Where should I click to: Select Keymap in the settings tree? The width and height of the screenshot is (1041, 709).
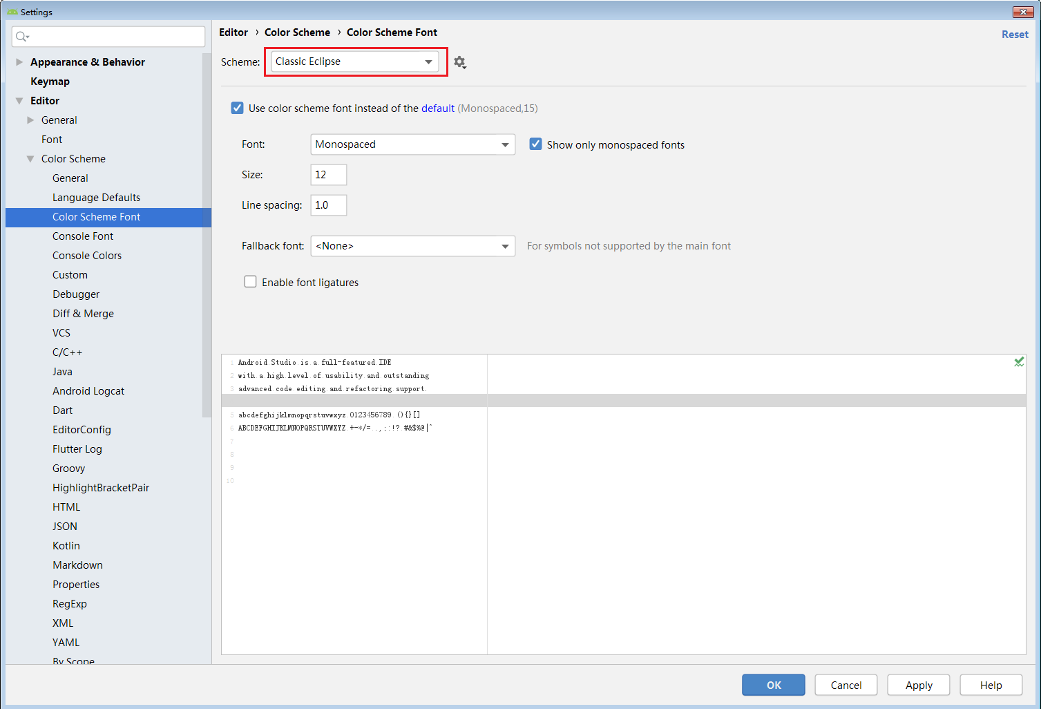(x=50, y=82)
